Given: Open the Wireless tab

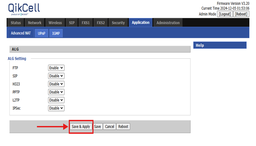Looking at the screenshot, I should click(x=55, y=23).
